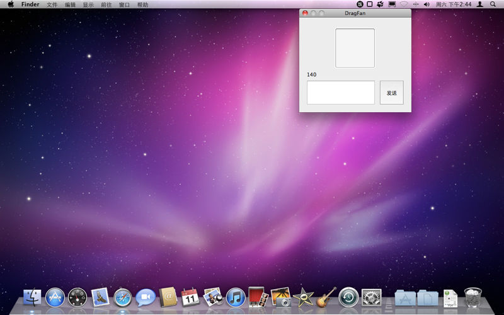Click the square outline icon in menu bar
This screenshot has height=315, width=504.
[x=370, y=4]
